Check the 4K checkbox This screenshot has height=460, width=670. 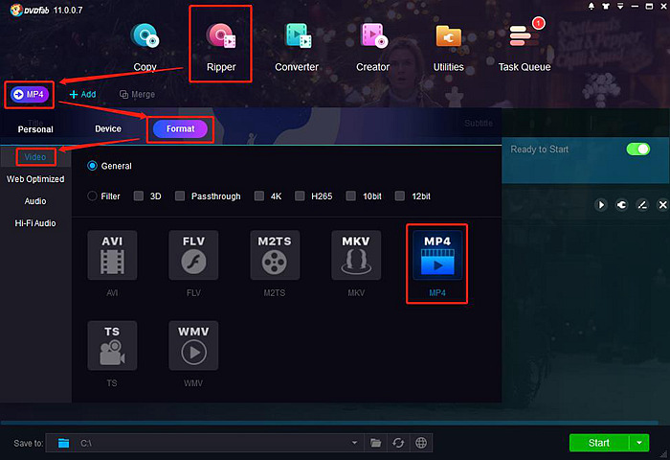point(259,196)
